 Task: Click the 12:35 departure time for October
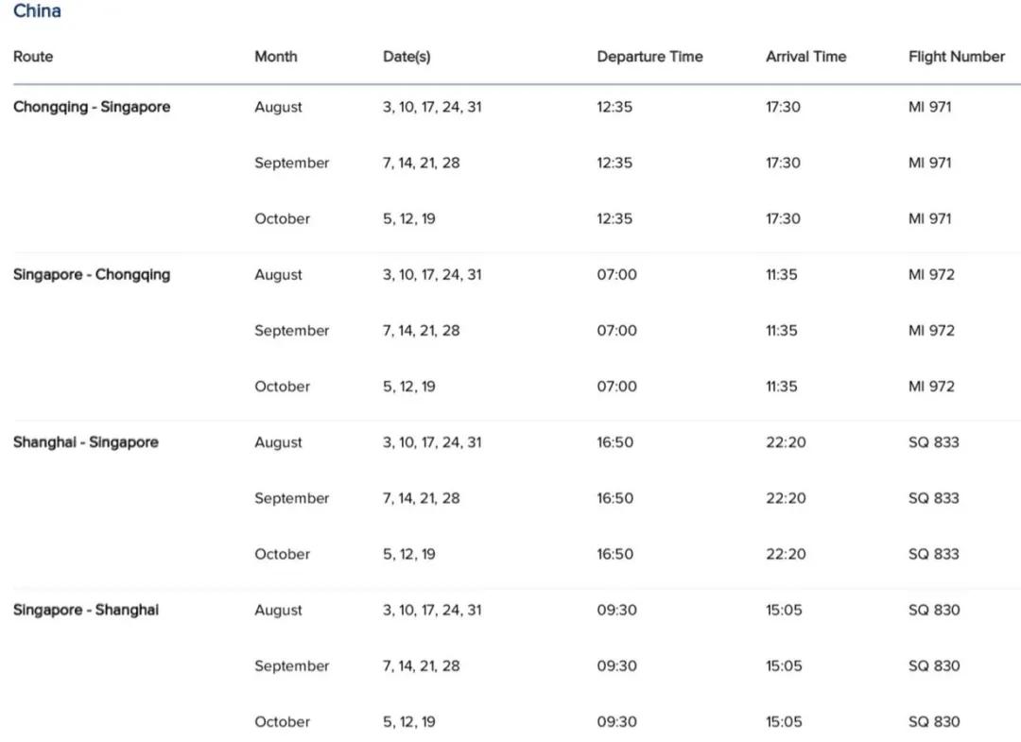(614, 219)
